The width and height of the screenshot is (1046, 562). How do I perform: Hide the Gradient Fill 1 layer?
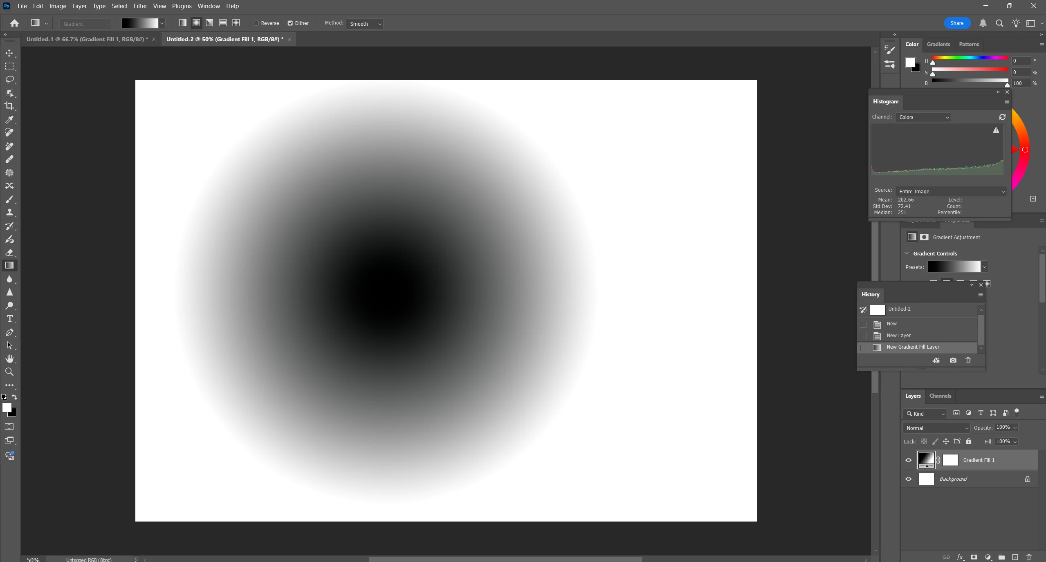(x=908, y=460)
